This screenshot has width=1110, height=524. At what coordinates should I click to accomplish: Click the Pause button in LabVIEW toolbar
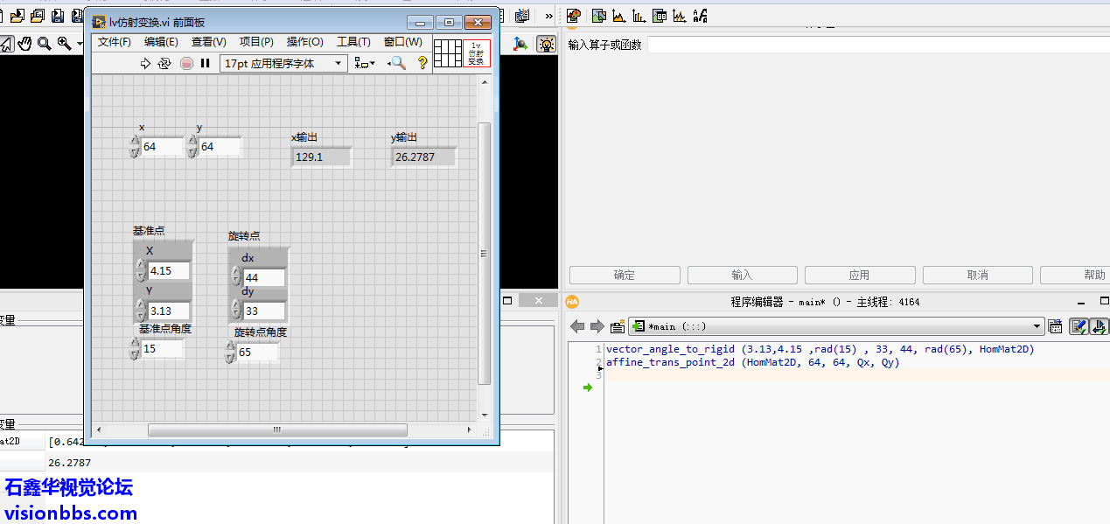pos(206,63)
